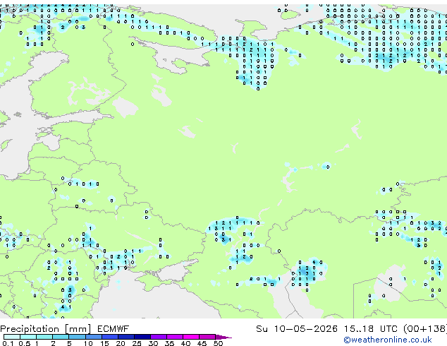Click the date text '10-05-2026'
447x346 pixels.
[305, 329]
